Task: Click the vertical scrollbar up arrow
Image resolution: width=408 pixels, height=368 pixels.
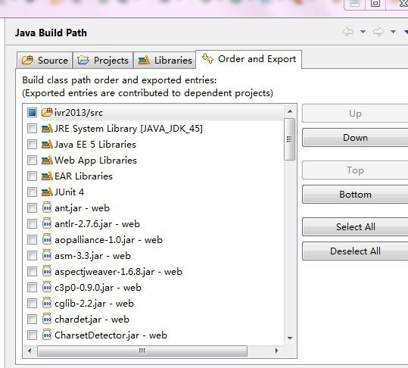Action: click(290, 111)
